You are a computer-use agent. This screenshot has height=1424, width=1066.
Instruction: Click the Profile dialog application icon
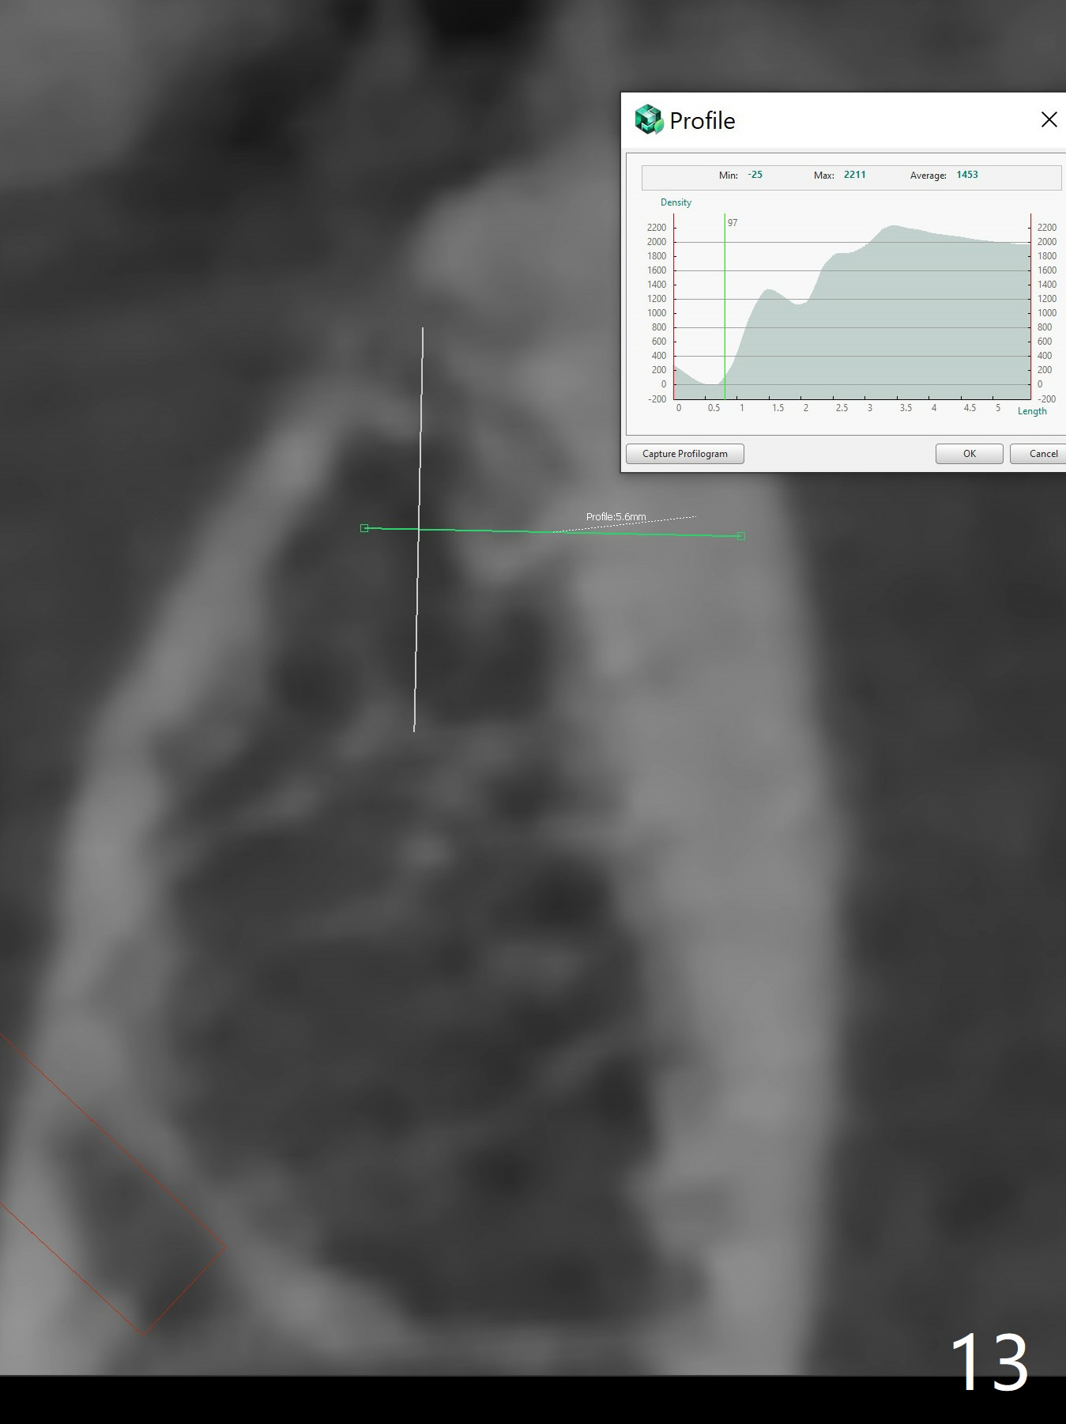649,120
